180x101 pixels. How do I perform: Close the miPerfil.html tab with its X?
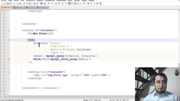[x=12, y=8]
